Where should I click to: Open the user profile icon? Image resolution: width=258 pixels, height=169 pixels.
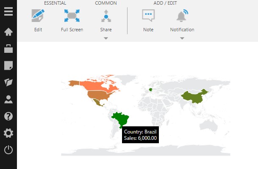pyautogui.click(x=8, y=99)
